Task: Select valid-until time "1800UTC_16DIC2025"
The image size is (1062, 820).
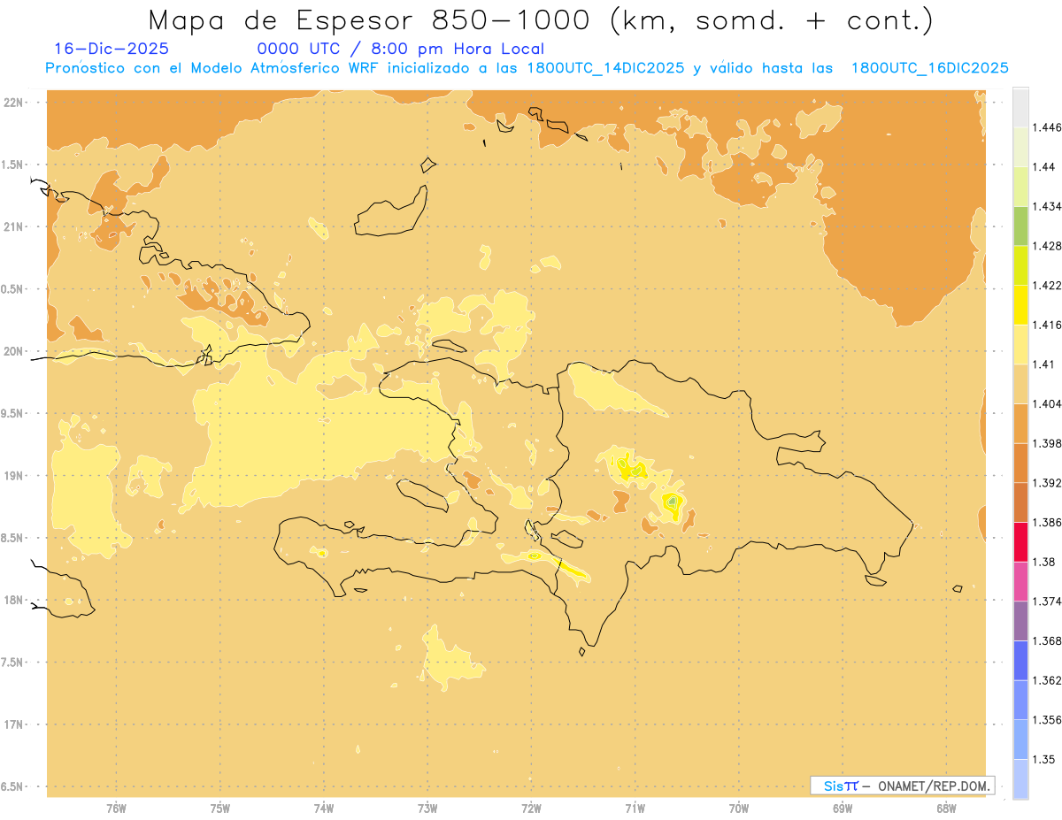Action: point(929,68)
